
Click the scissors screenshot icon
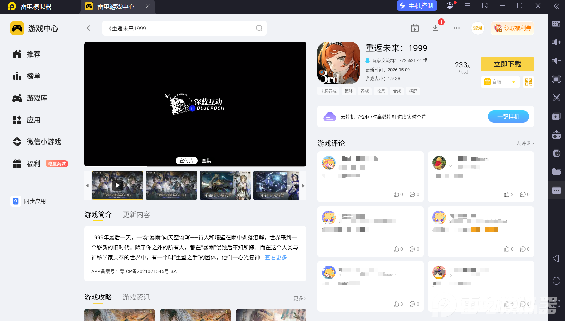coord(556,98)
